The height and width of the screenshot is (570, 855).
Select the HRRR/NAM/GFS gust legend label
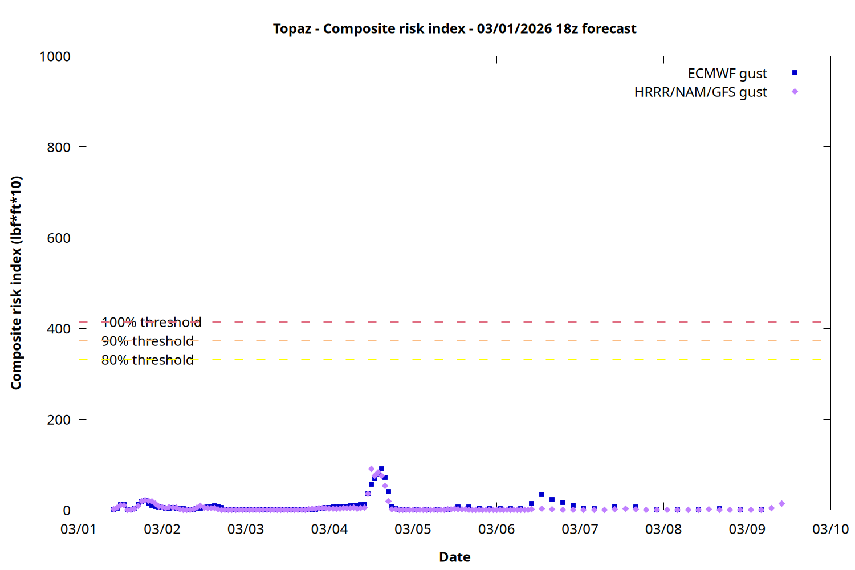click(x=700, y=92)
